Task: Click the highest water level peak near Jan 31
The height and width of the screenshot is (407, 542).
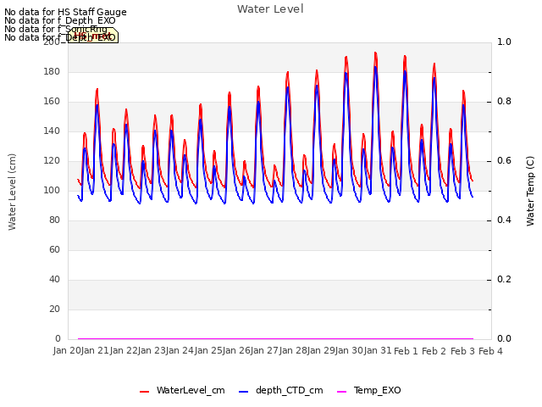Action: tap(375, 53)
